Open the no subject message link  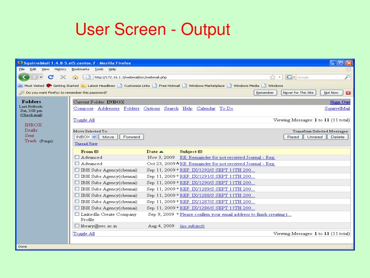coord(192,226)
